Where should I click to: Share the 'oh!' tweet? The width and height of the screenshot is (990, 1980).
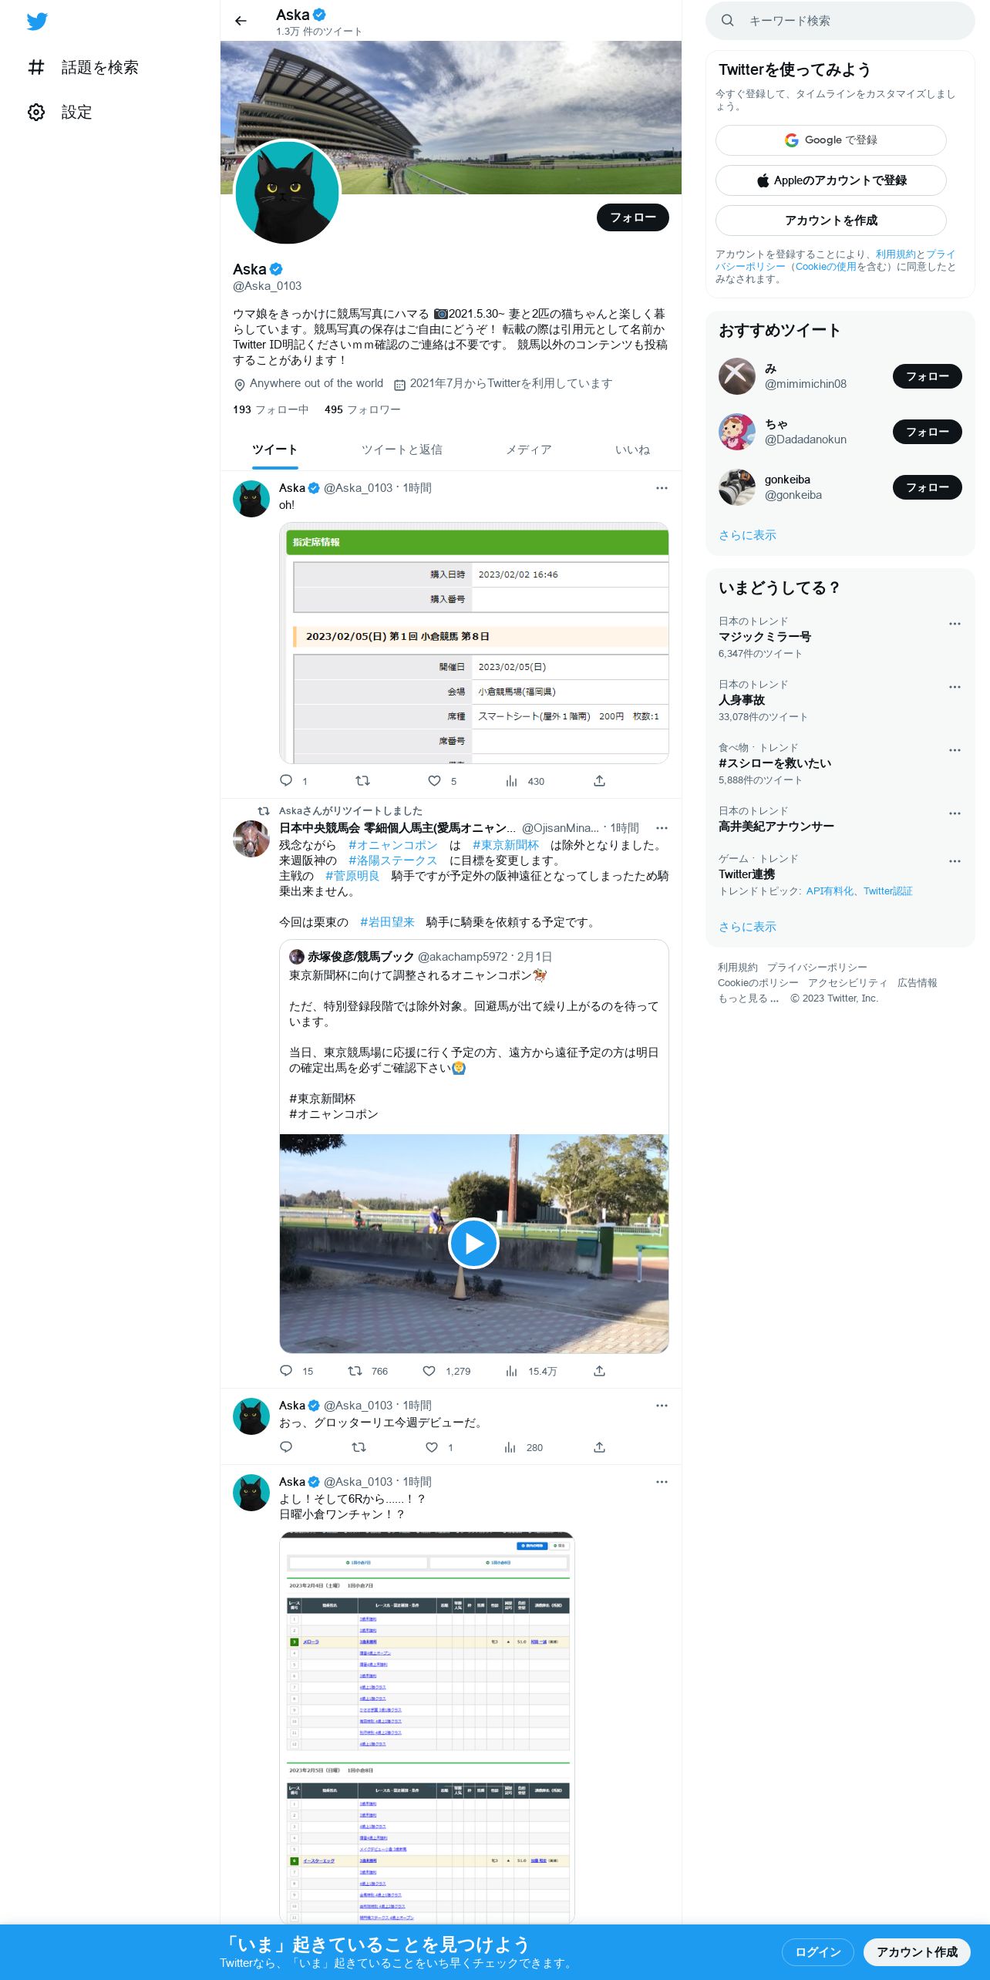(599, 780)
